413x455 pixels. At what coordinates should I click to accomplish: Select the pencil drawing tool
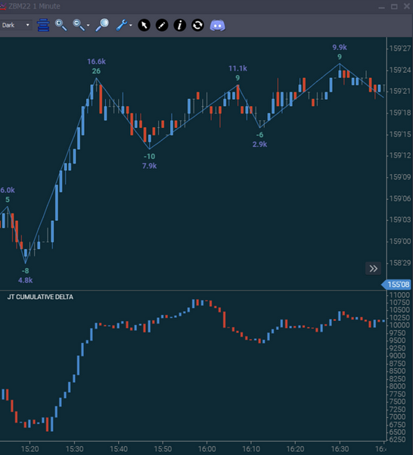162,25
